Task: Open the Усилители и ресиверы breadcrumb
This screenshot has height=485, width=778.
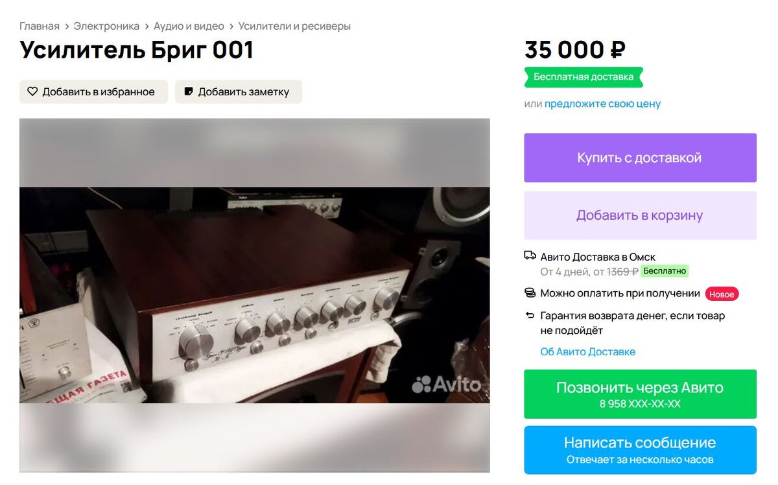Action: click(x=294, y=27)
